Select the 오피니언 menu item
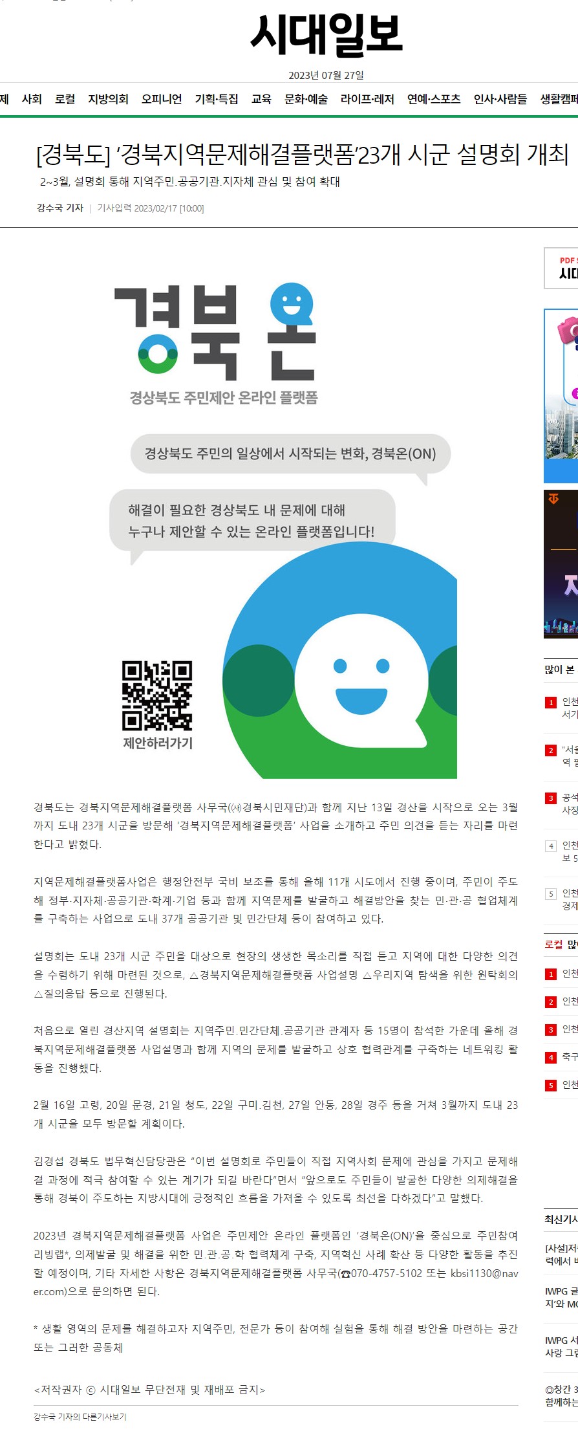 coord(162,99)
